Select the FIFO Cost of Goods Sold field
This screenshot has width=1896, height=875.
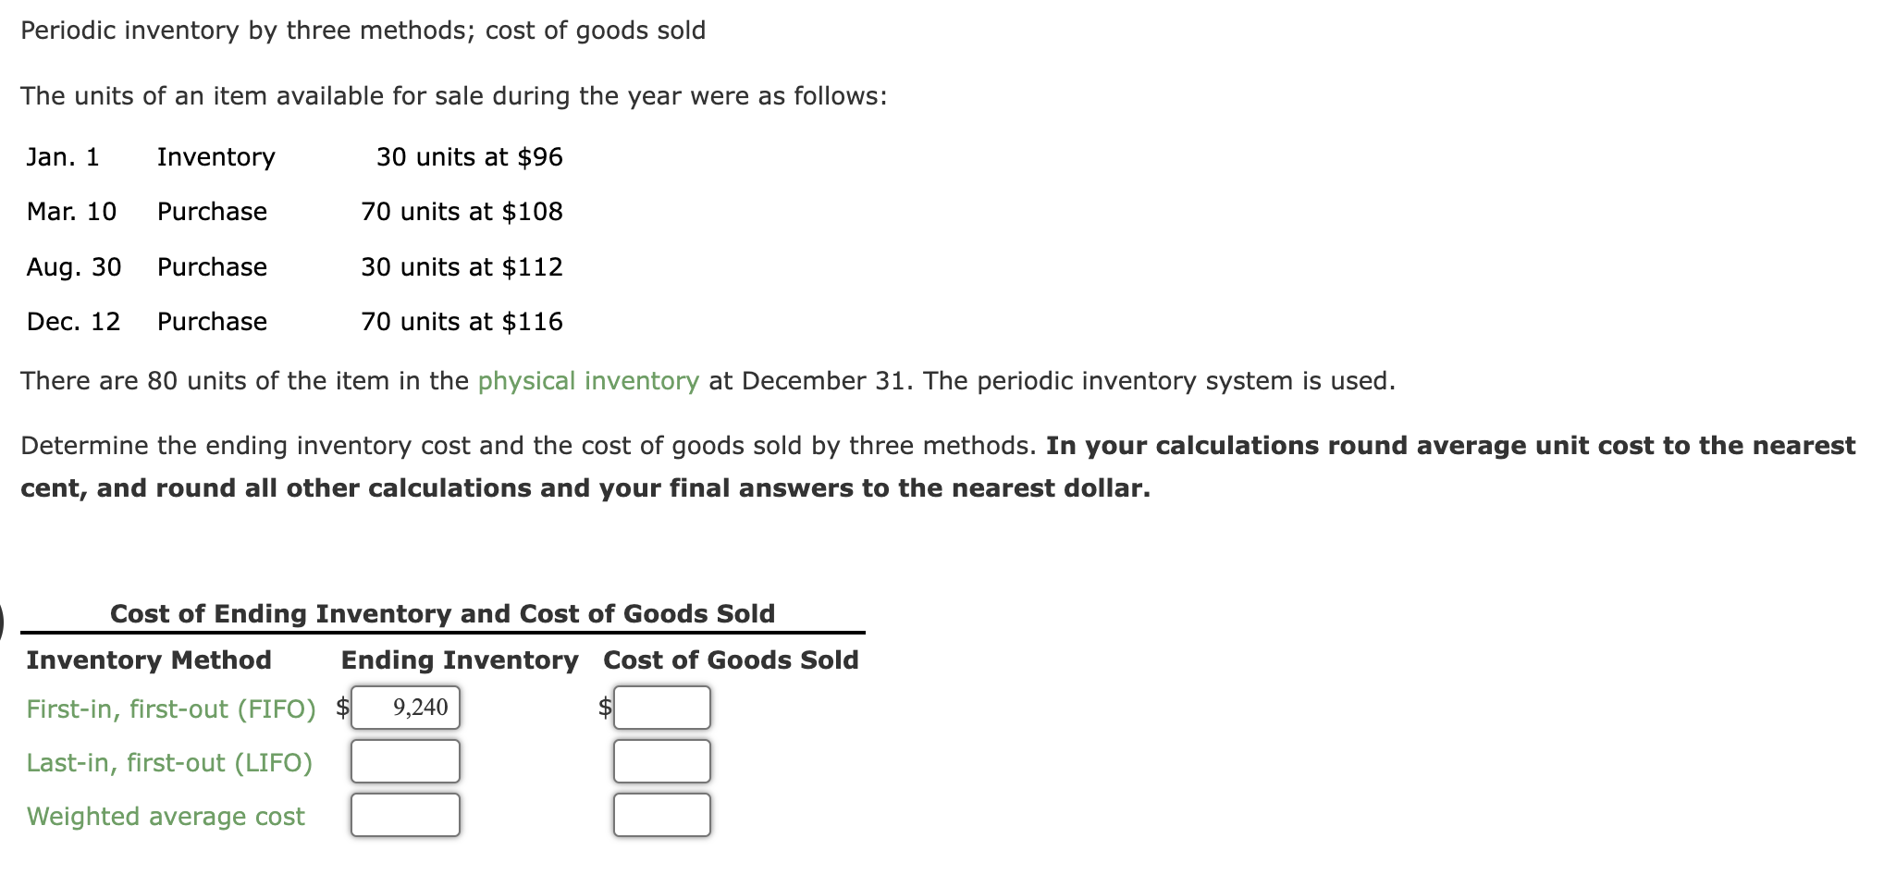pyautogui.click(x=662, y=708)
